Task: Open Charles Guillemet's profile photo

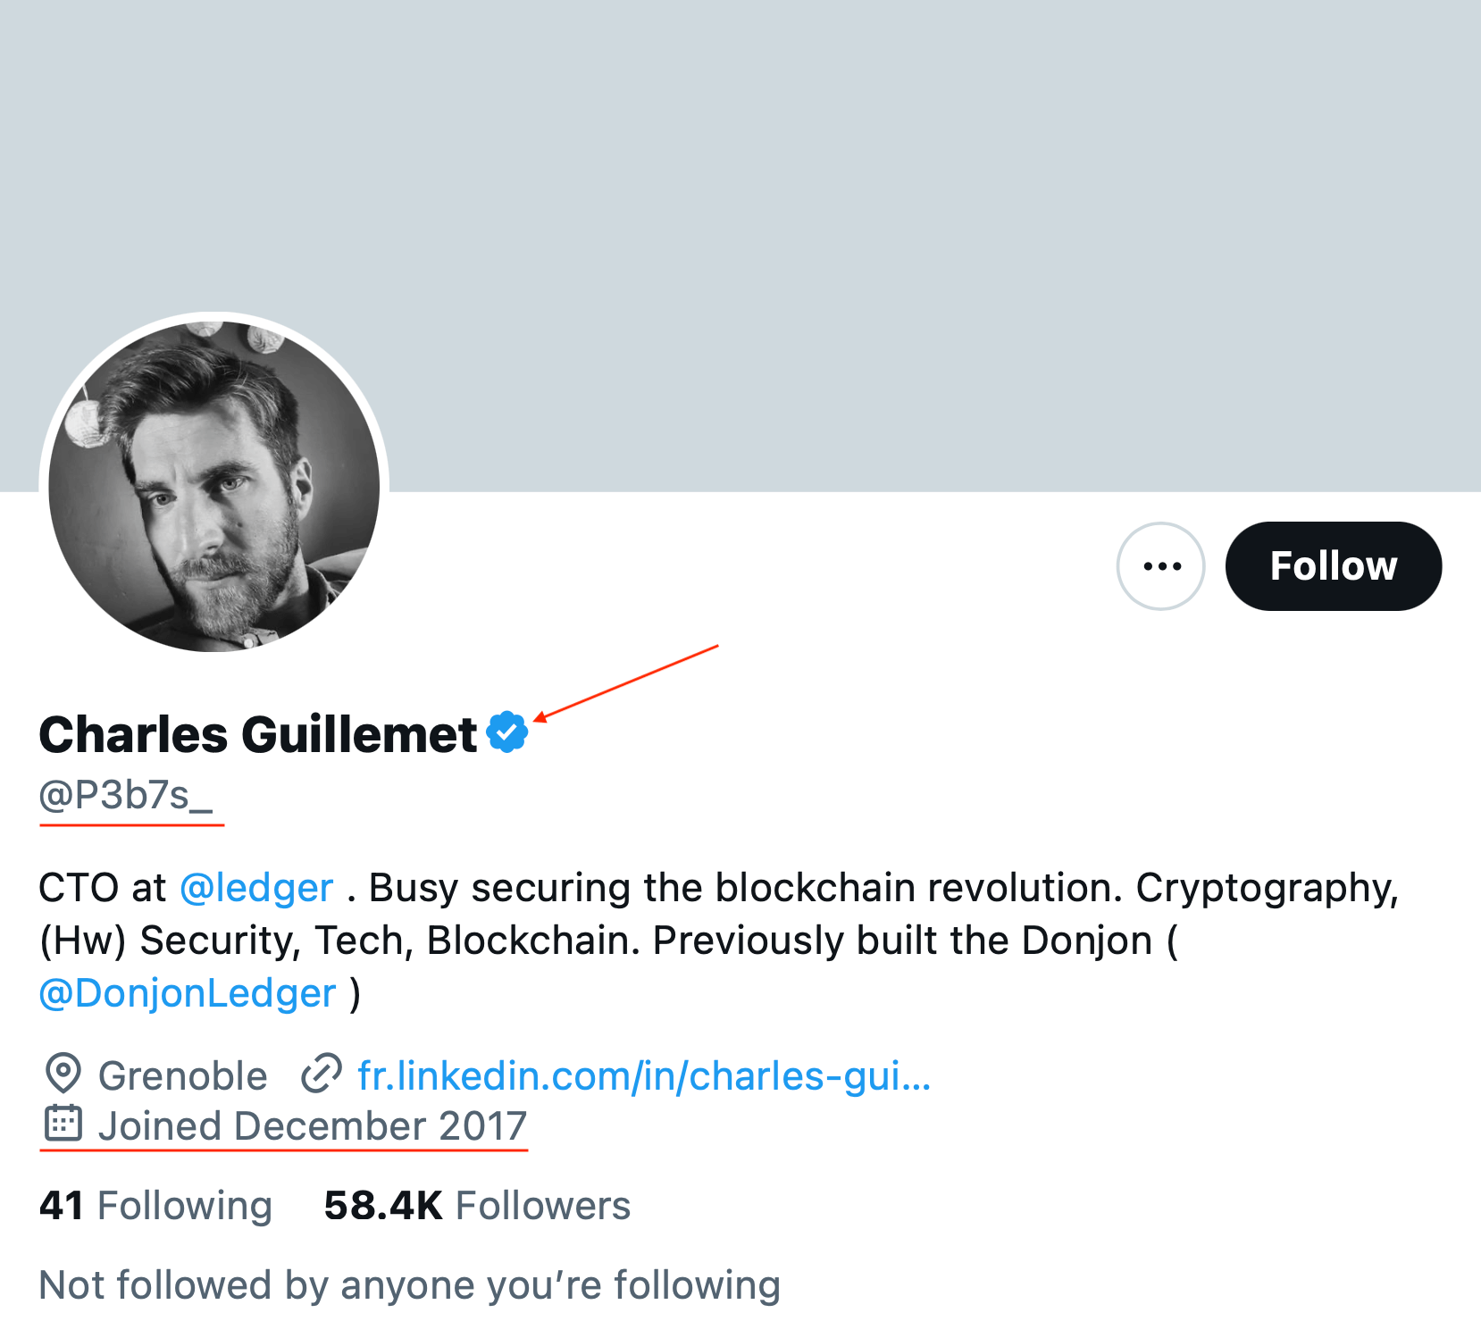Action: (x=214, y=486)
